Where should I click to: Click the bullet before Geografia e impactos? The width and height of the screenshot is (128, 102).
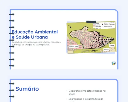click(x=66, y=91)
